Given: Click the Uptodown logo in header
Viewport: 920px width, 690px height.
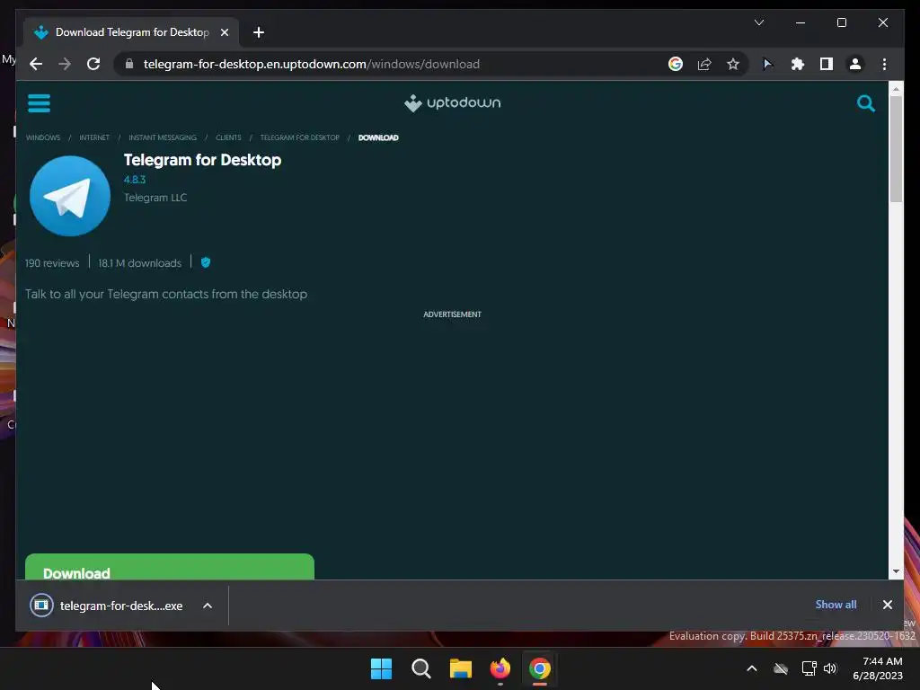Looking at the screenshot, I should click(x=452, y=103).
